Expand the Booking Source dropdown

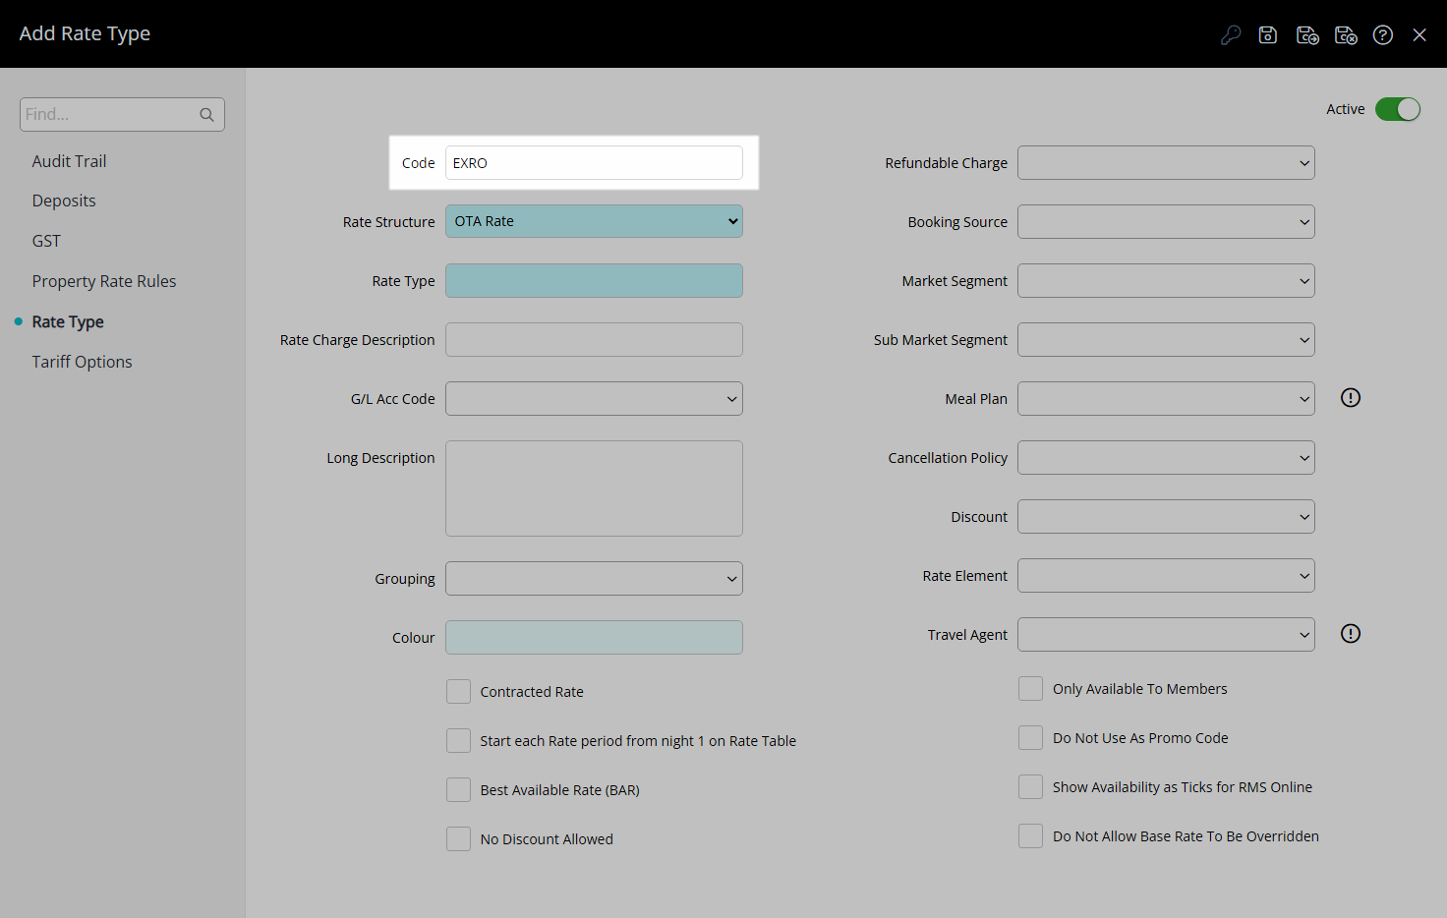pos(1166,222)
